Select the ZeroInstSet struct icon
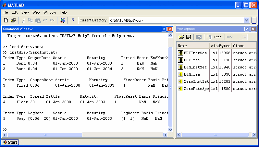 [180, 81]
